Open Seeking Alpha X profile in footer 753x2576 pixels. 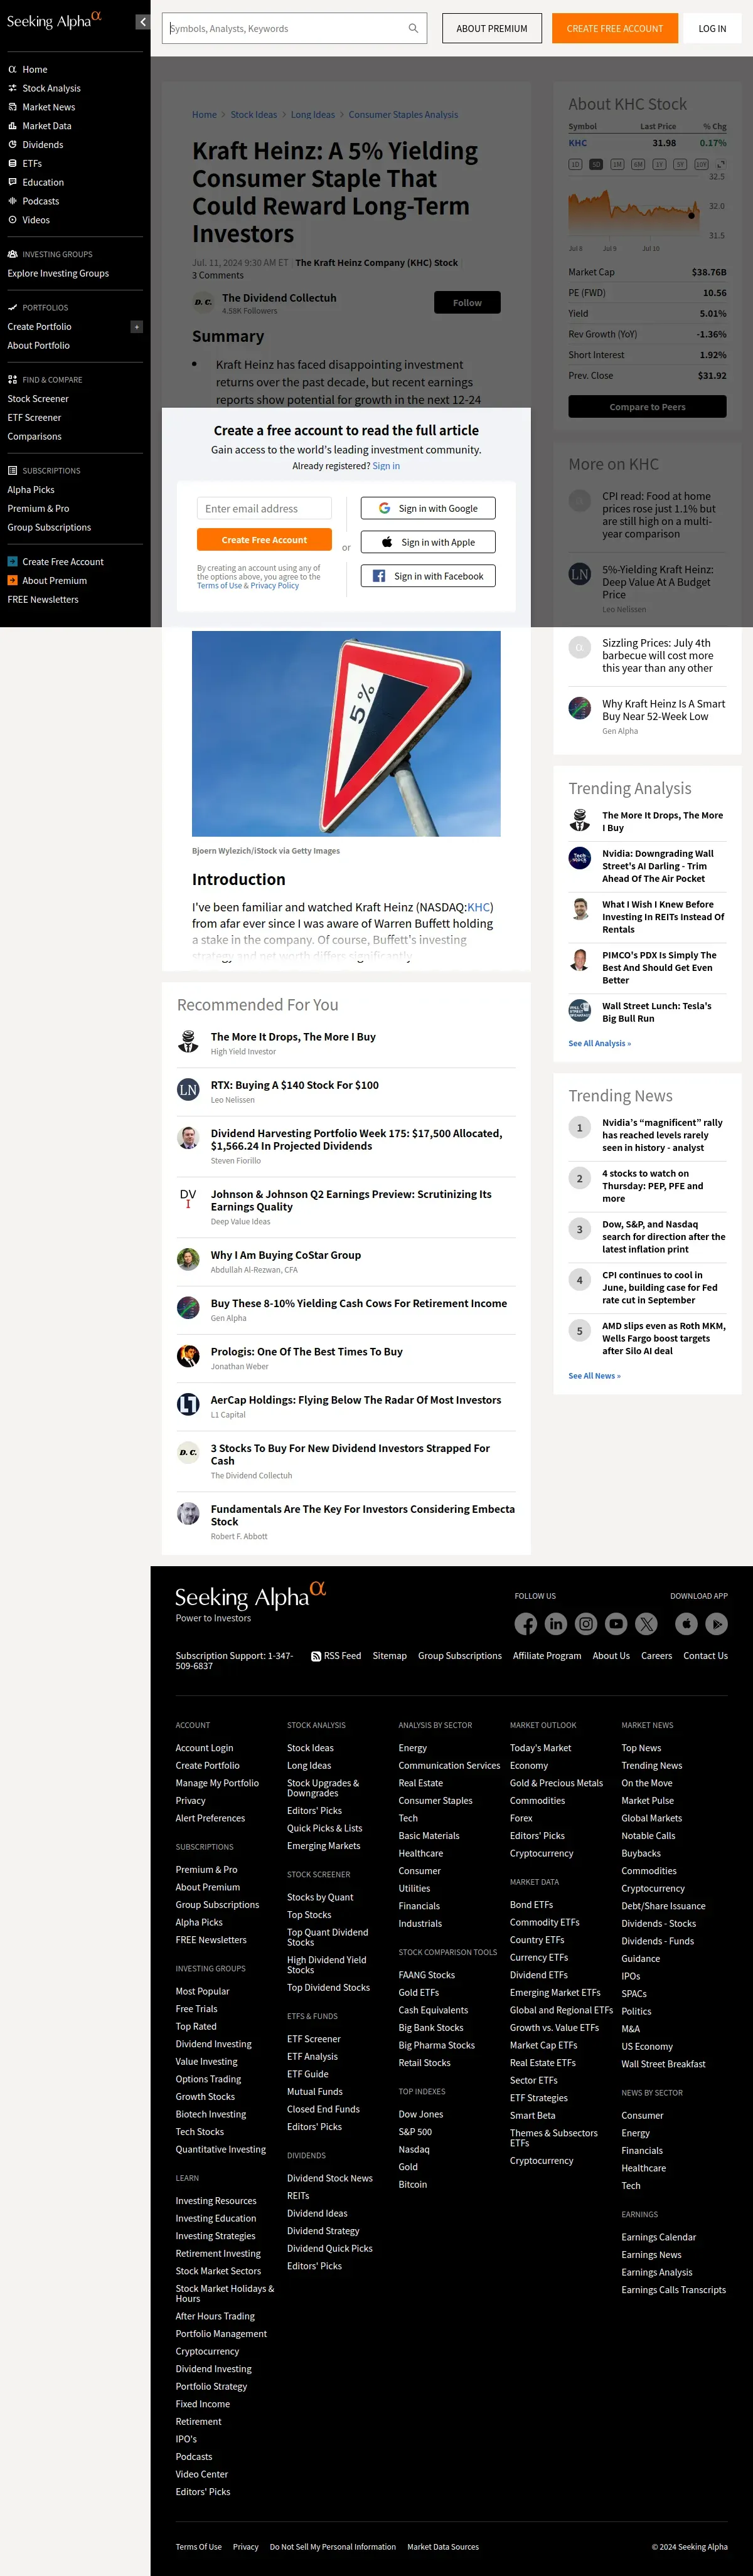[647, 1624]
